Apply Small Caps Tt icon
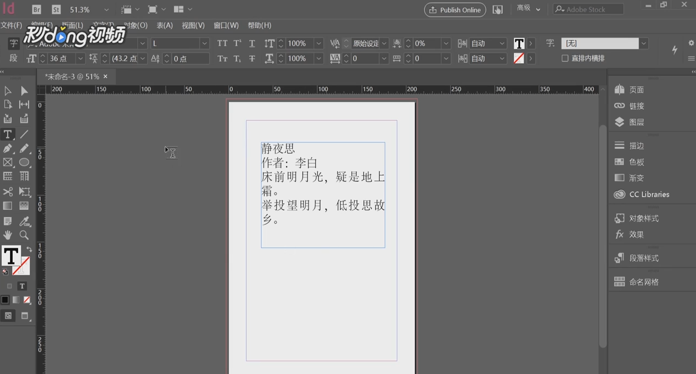This screenshot has width=696, height=374. tap(222, 58)
